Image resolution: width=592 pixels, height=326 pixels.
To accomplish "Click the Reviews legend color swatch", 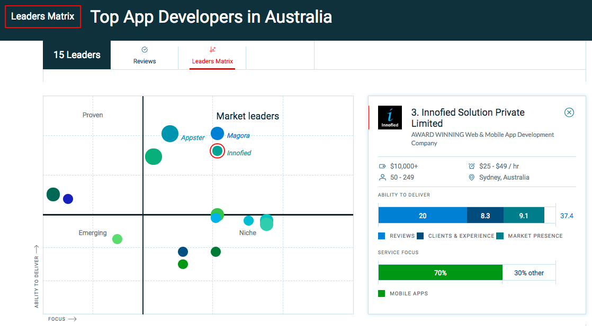I will (x=381, y=236).
